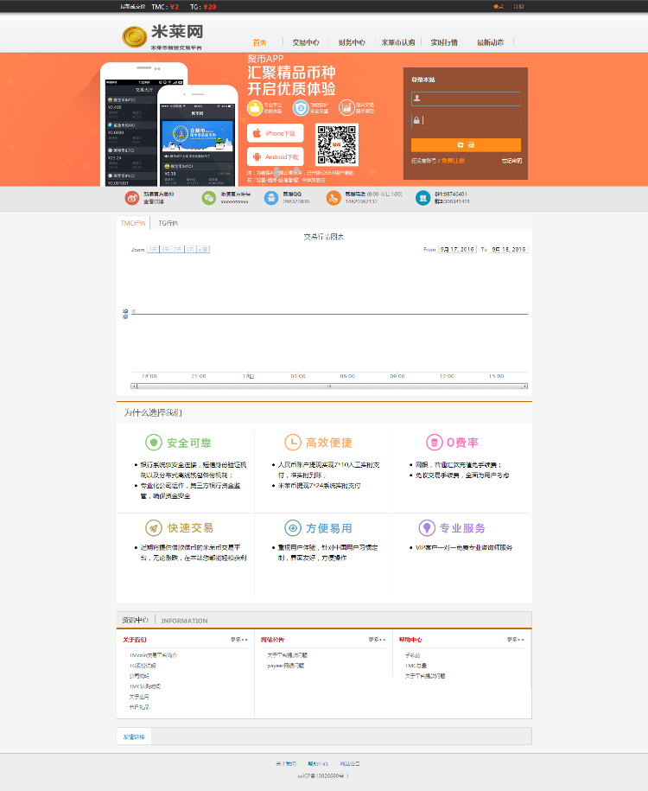This screenshot has height=791, width=648.
Task: Click the 忘记密码 forgot password link
Action: tap(511, 161)
